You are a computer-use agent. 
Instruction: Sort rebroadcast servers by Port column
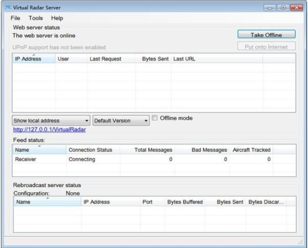[x=147, y=202]
